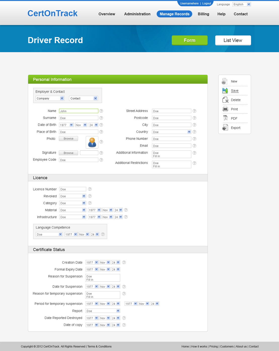The height and width of the screenshot is (351, 279).
Task: Click help icon beside Street Address
Action: pos(194,111)
